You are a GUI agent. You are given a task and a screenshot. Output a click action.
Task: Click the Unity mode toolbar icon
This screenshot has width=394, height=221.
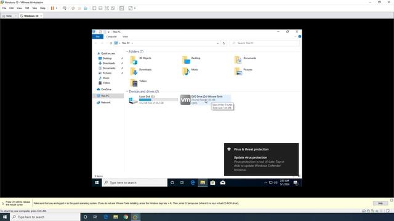click(113, 8)
